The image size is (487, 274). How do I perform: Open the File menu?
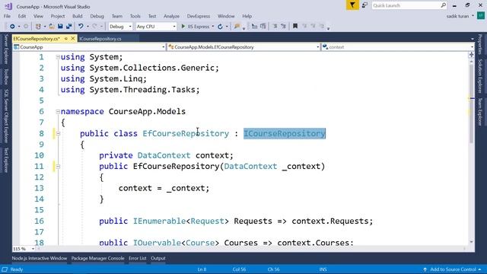[7, 16]
